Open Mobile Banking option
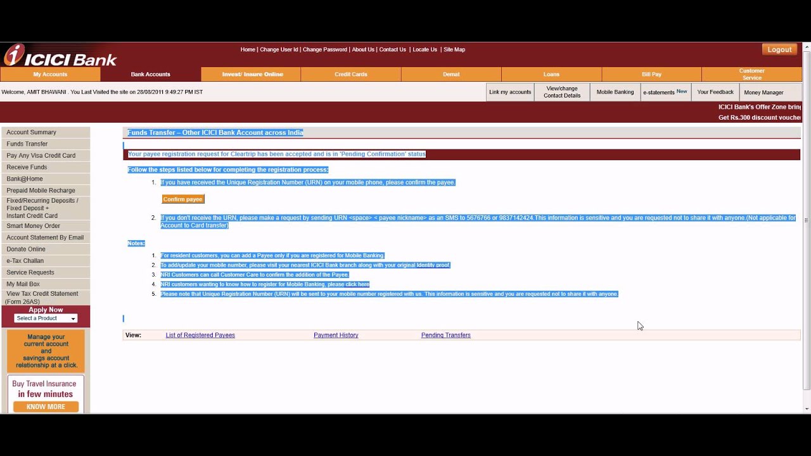811x456 pixels. pyautogui.click(x=615, y=92)
